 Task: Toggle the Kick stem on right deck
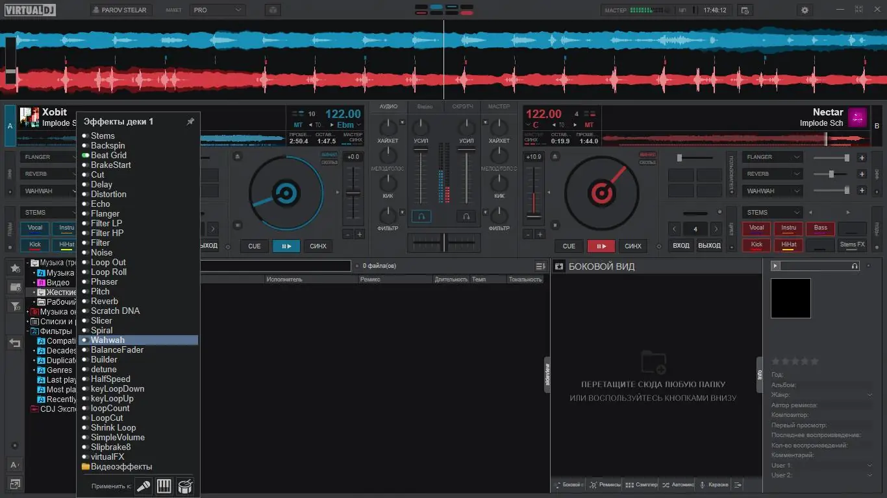point(756,244)
